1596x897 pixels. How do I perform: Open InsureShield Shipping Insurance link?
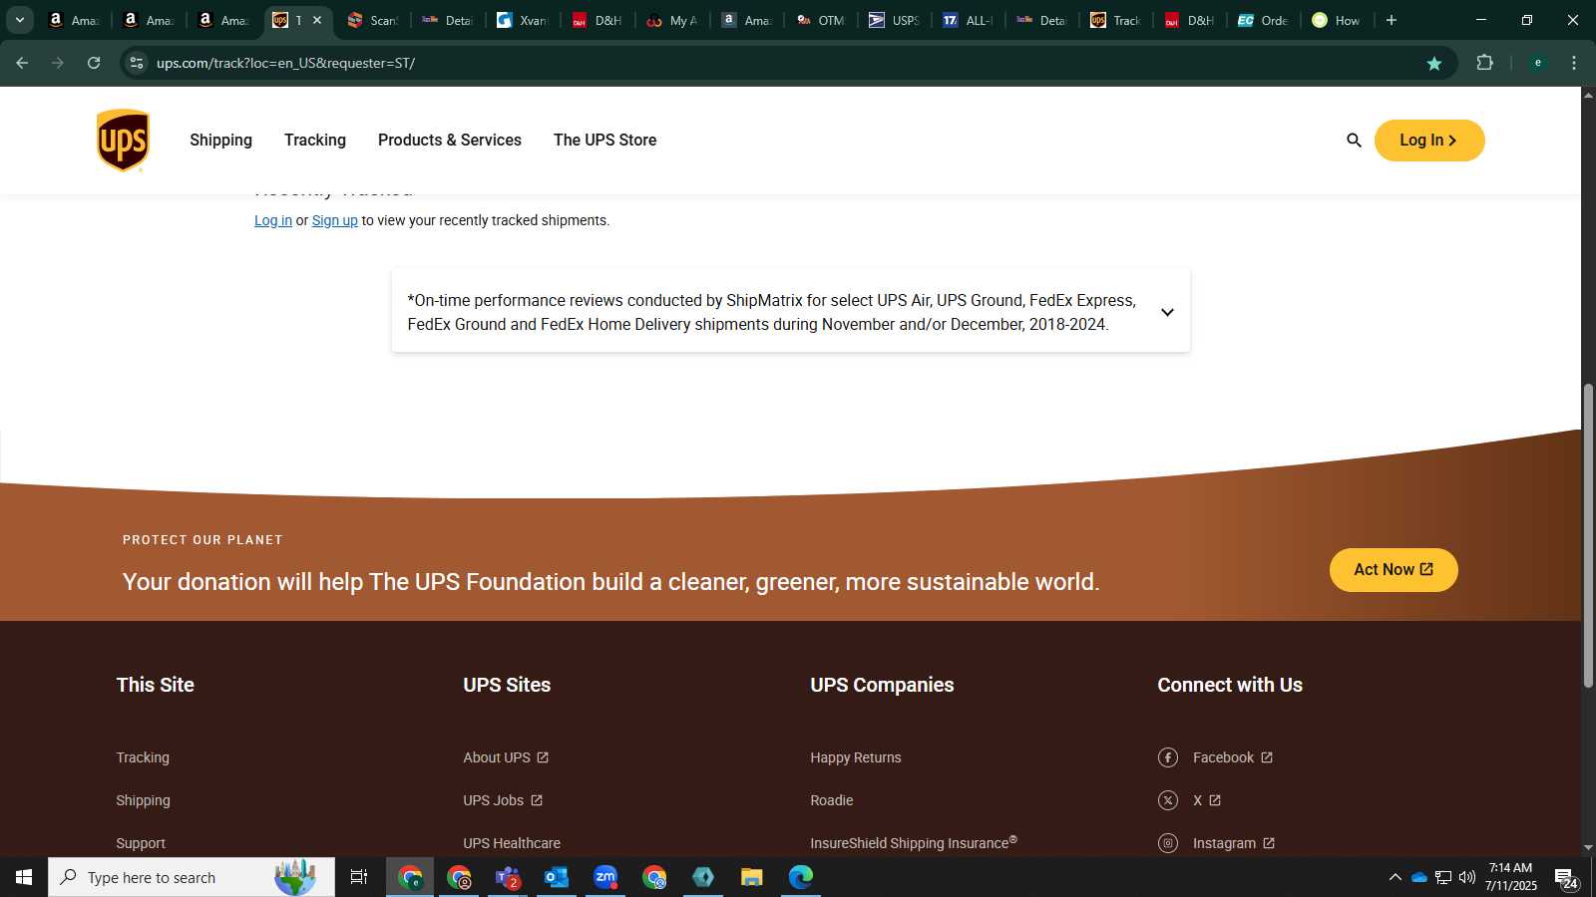[914, 843]
